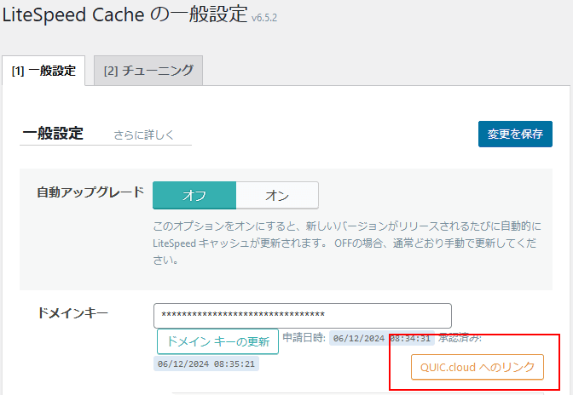
Task: Focus the masked domain key field
Action: click(x=302, y=315)
